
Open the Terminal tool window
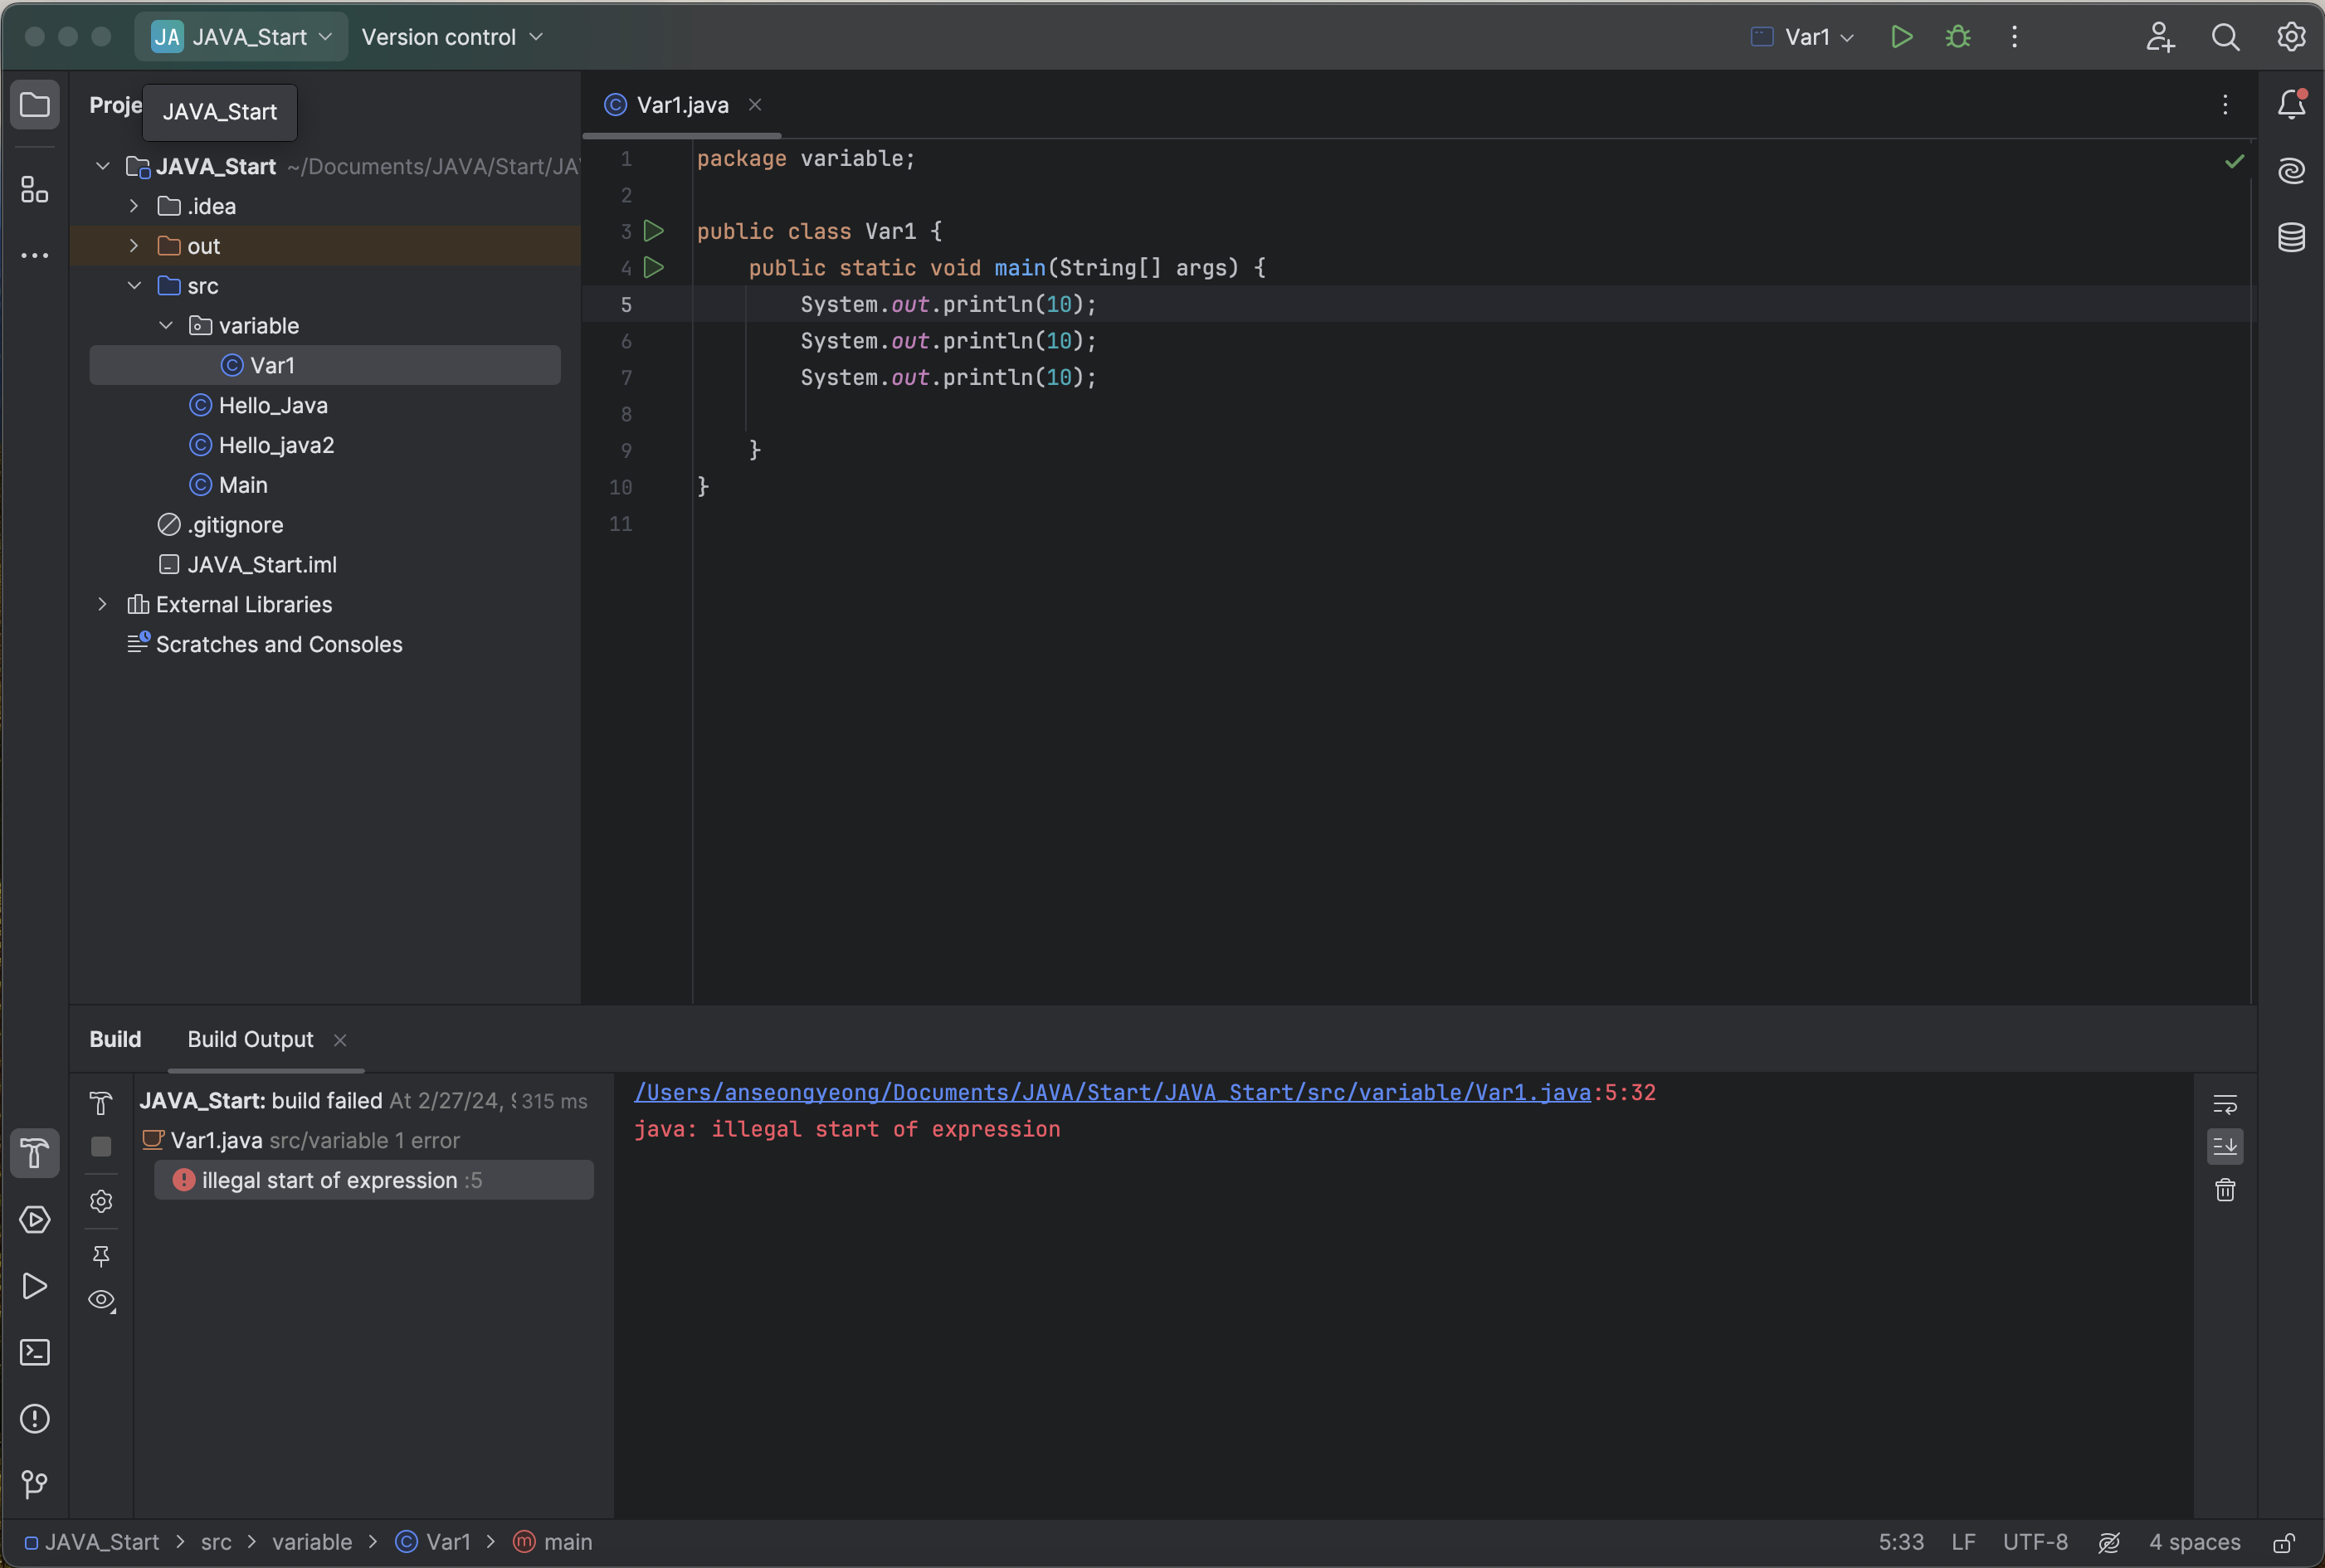click(x=35, y=1352)
